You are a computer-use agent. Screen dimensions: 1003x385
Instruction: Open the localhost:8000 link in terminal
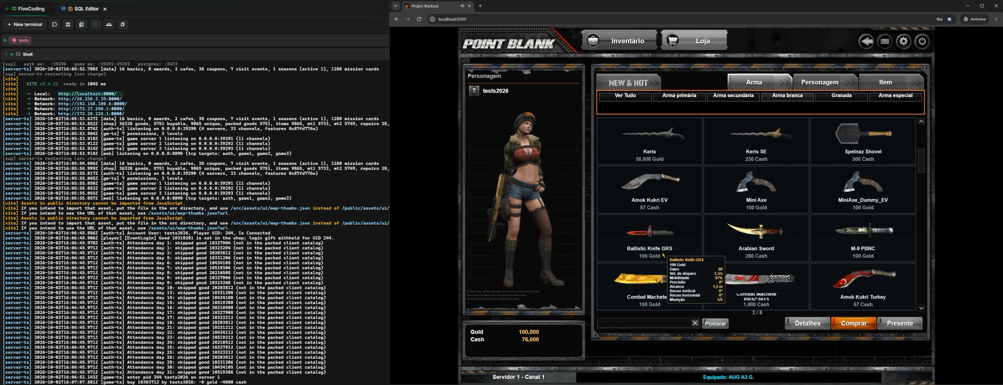pyautogui.click(x=87, y=94)
